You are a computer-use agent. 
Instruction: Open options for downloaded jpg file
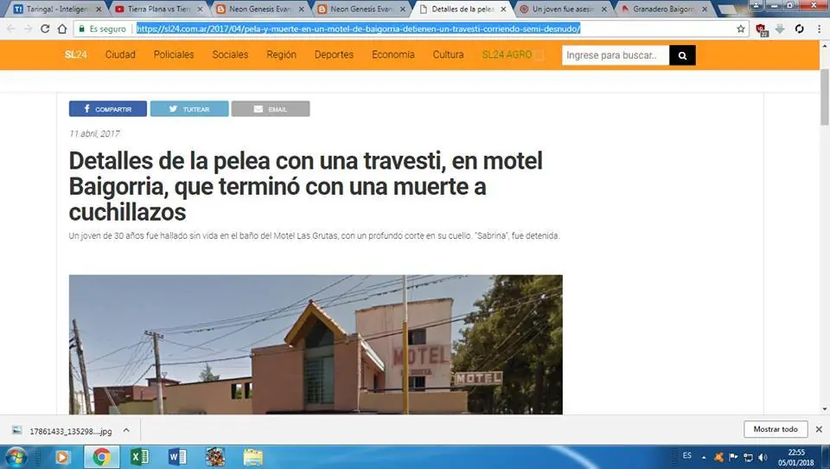[126, 430]
